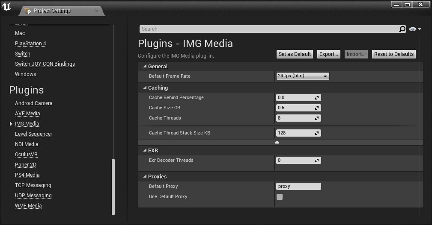Click the Unreal Engine logo icon
Viewport: 432px width, 225px height.
pos(6,6)
